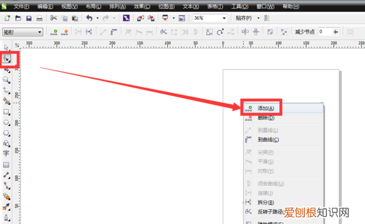Select the Basic Shapes tool
This screenshot has width=365, height=224.
coord(6,144)
